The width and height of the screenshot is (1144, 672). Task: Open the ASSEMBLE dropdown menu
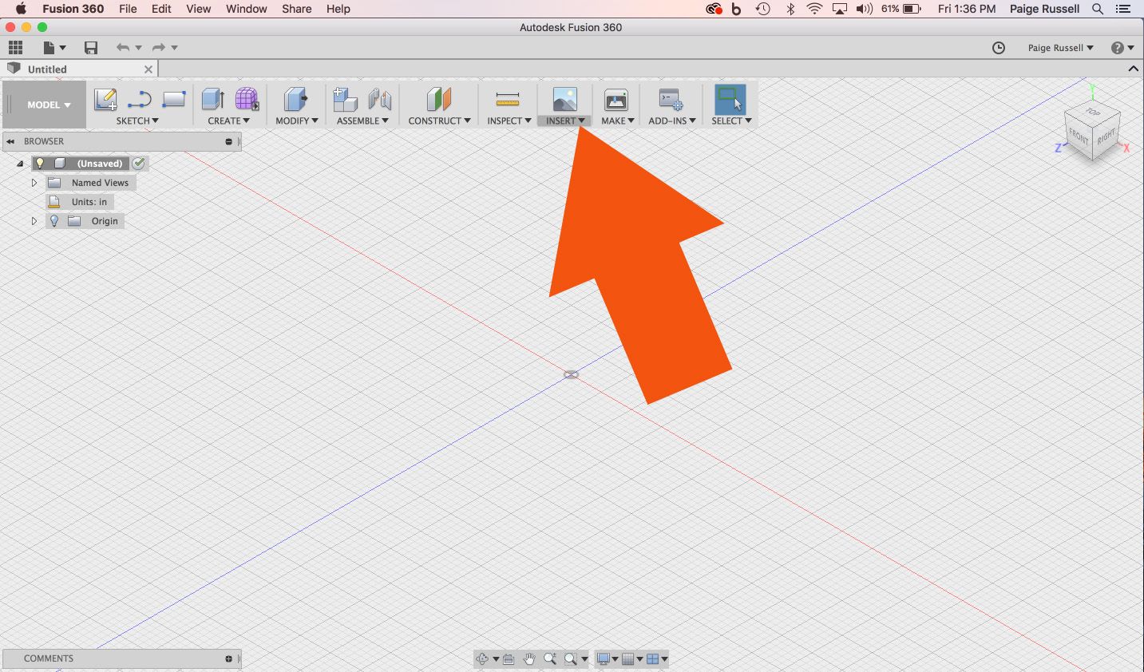[x=362, y=121]
